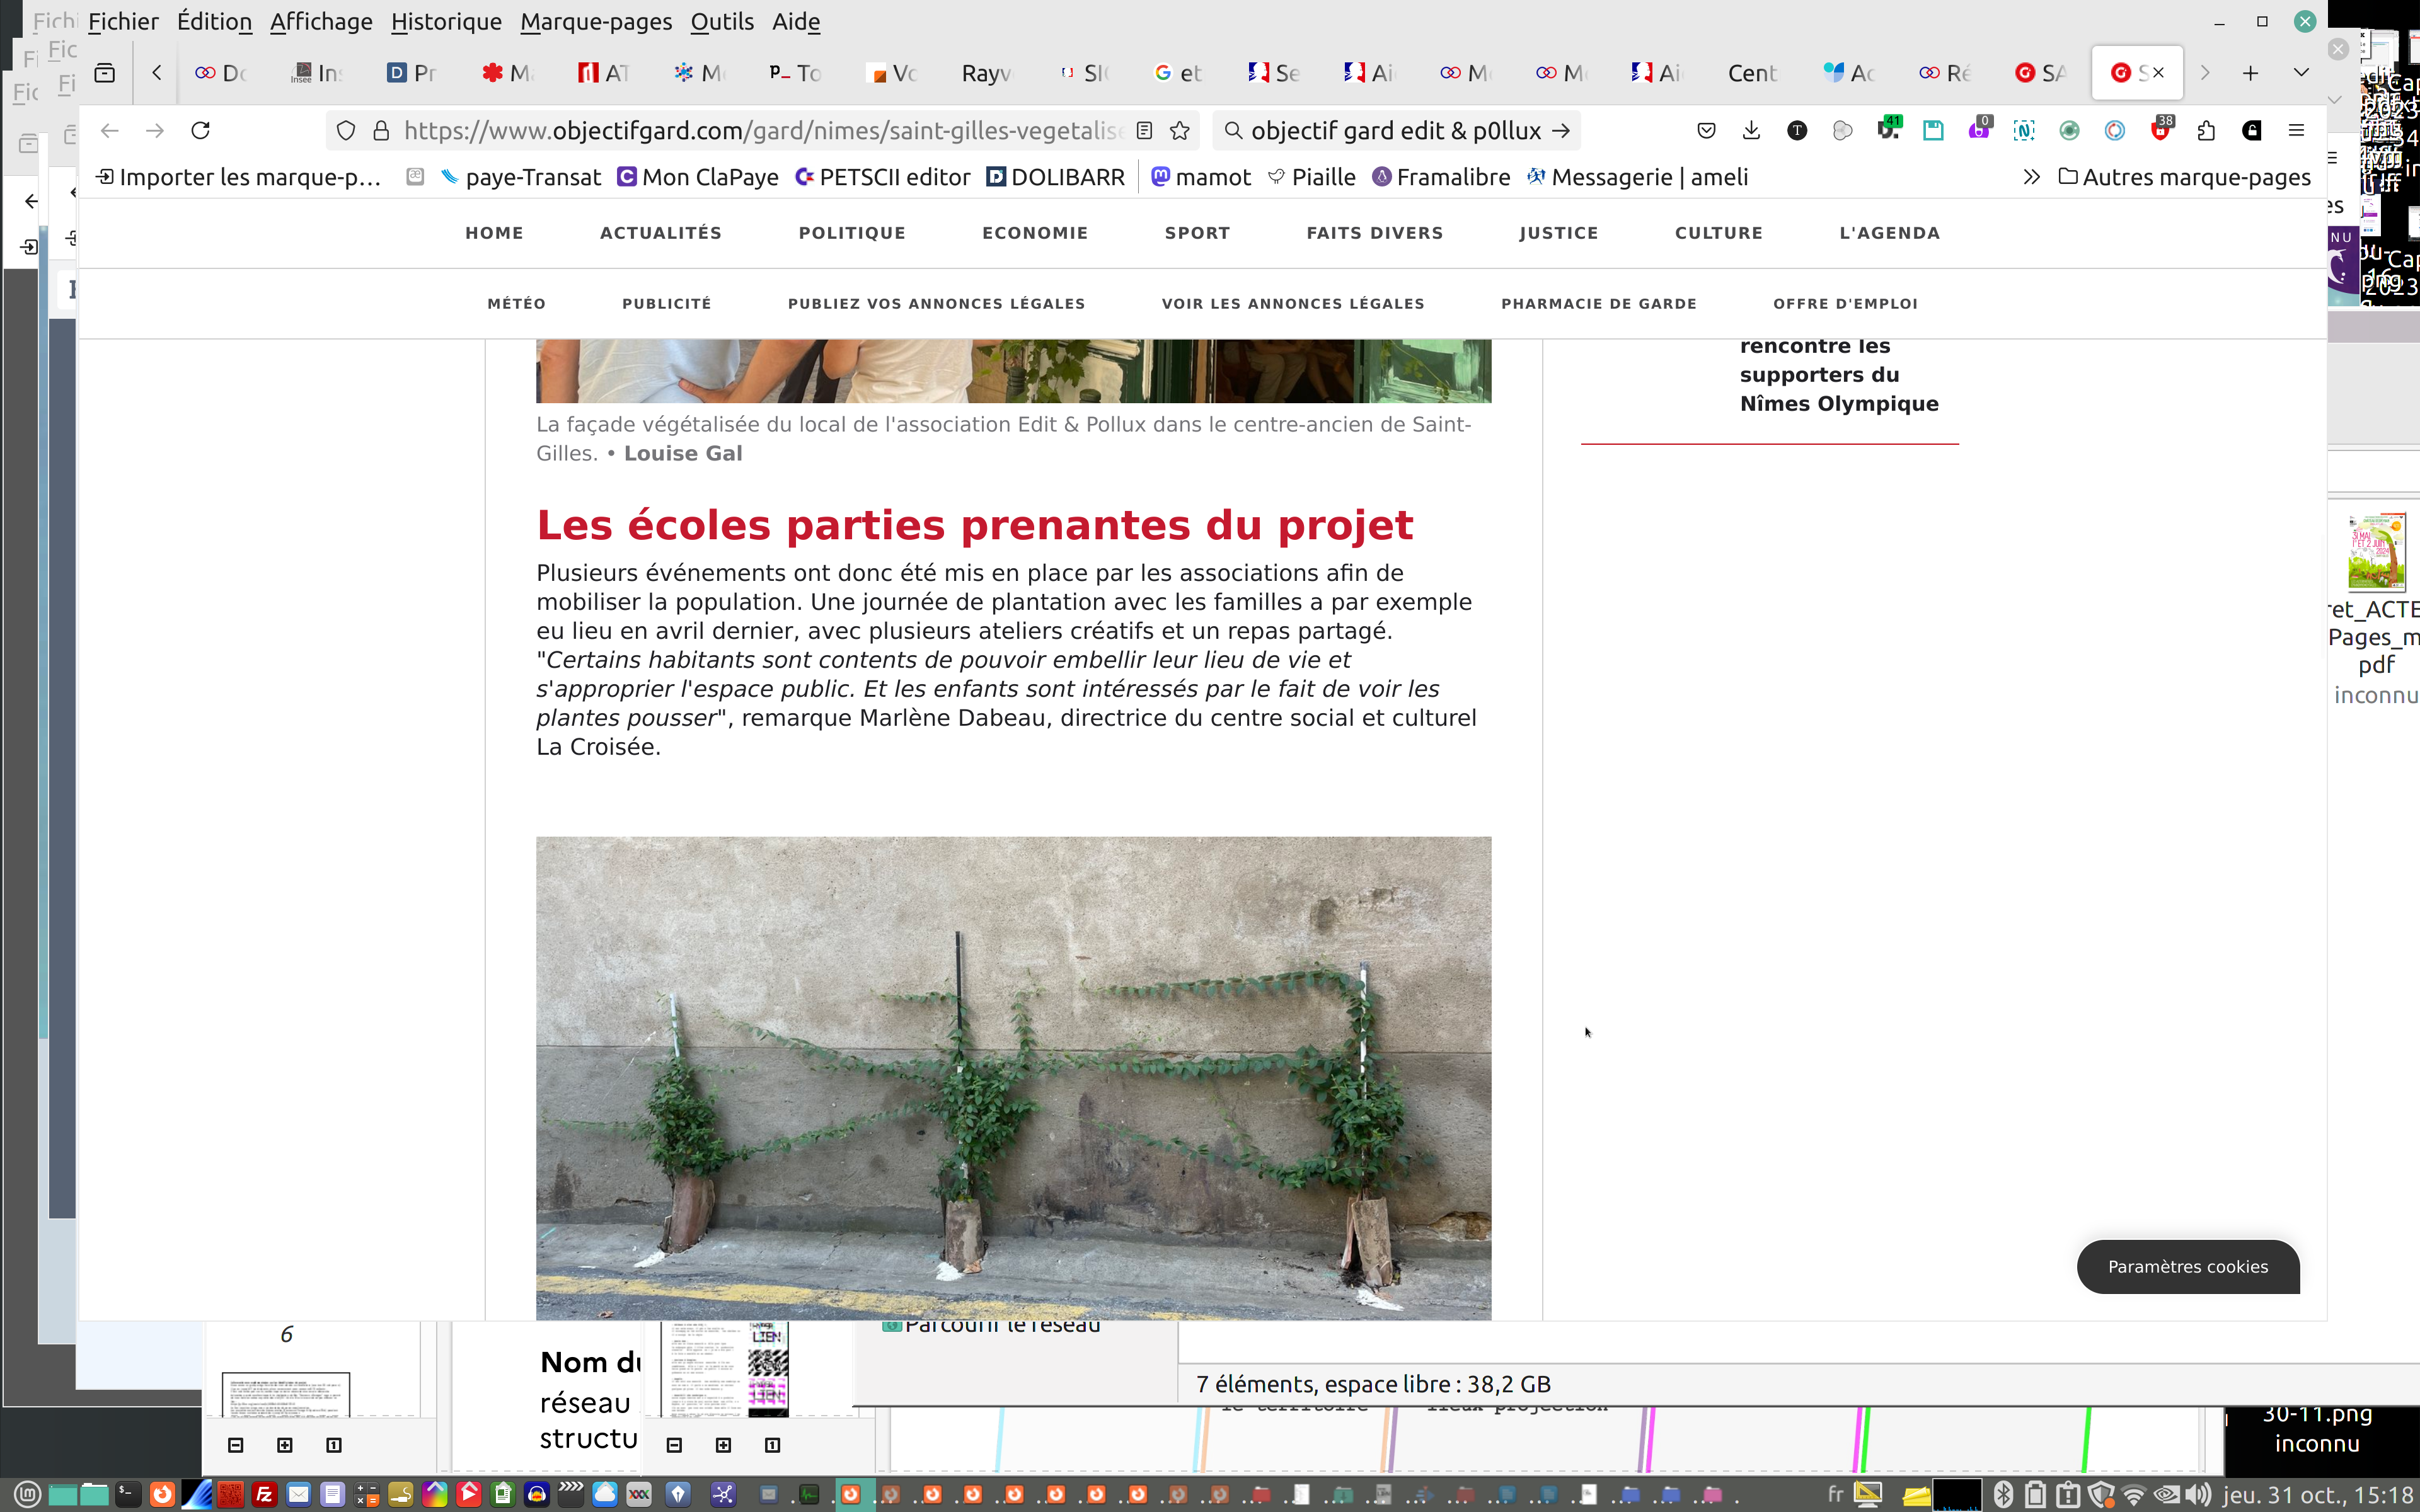Bookmark this page with the star icon
This screenshot has height=1512, width=2420.
(x=1180, y=131)
